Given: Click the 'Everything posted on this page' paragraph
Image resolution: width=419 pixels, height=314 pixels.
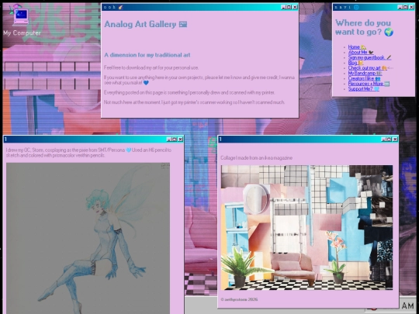Looking at the screenshot, I should pos(189,92).
